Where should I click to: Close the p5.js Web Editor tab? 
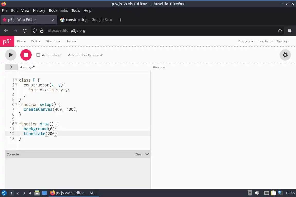click(53, 20)
